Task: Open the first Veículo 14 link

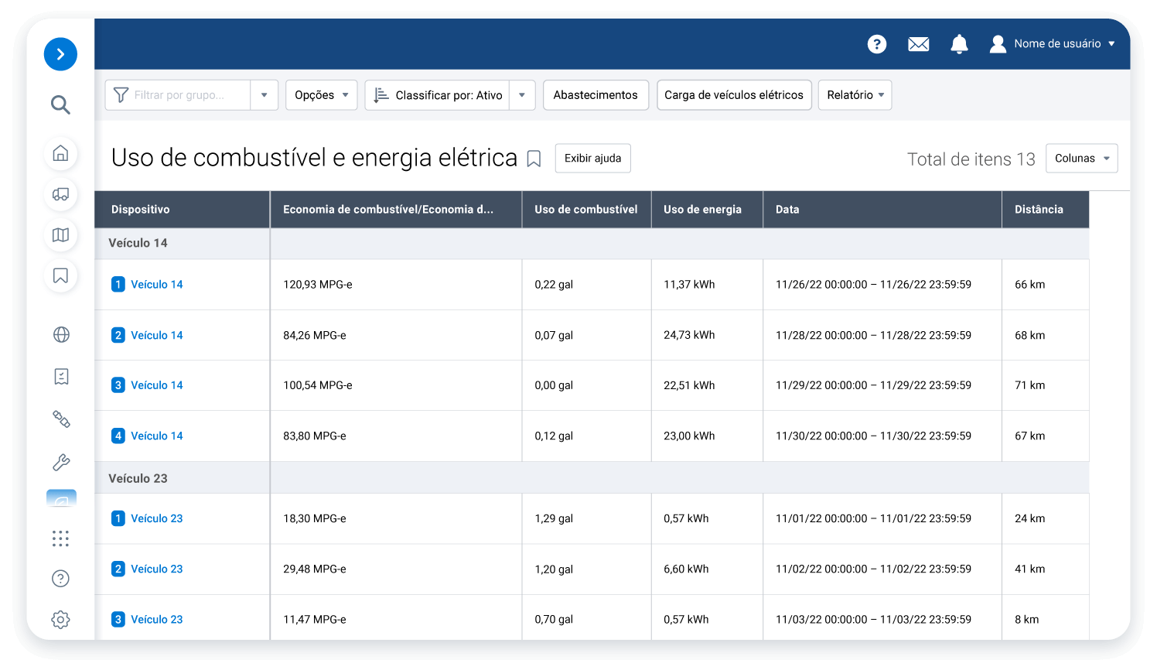Action: (x=156, y=285)
